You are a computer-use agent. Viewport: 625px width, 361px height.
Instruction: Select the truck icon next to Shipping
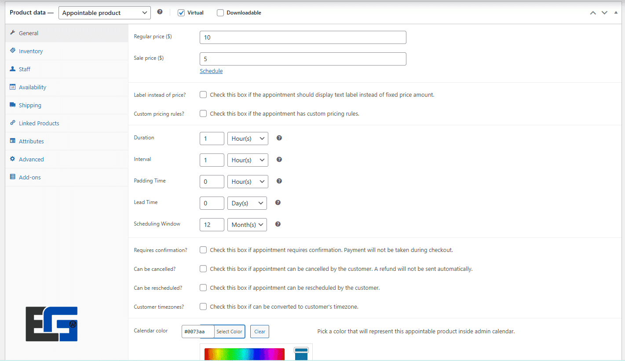13,105
